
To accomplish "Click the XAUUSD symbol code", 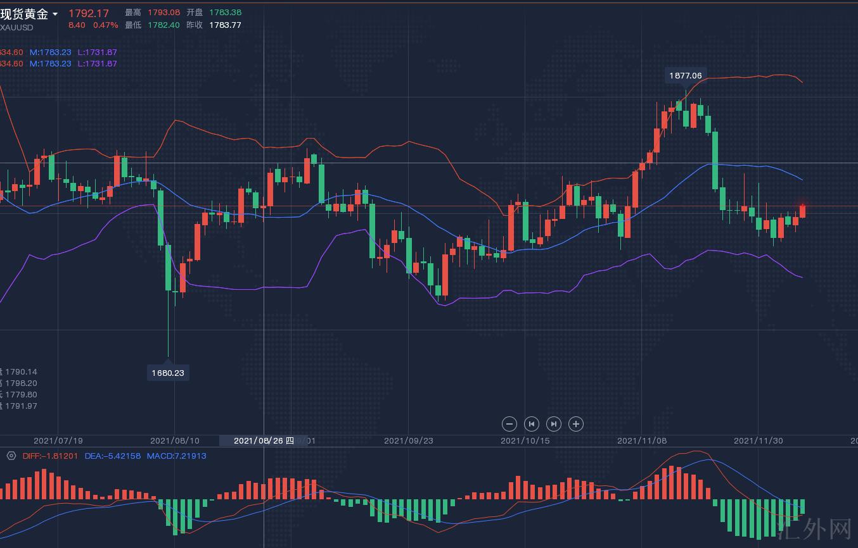I will [16, 27].
